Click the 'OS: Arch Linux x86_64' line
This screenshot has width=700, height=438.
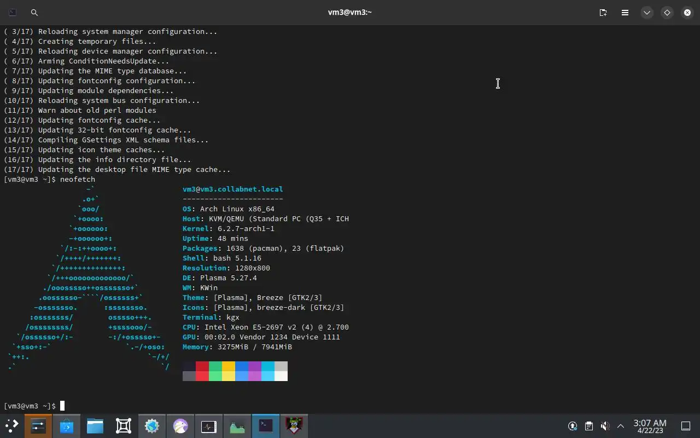pyautogui.click(x=229, y=209)
